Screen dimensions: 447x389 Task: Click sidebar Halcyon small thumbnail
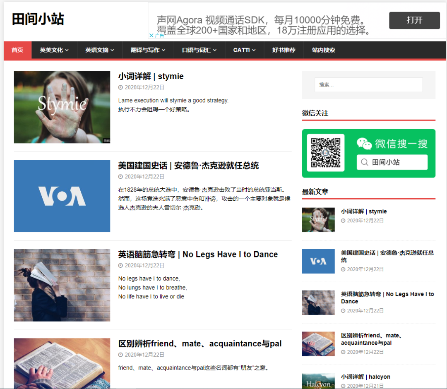(318, 381)
